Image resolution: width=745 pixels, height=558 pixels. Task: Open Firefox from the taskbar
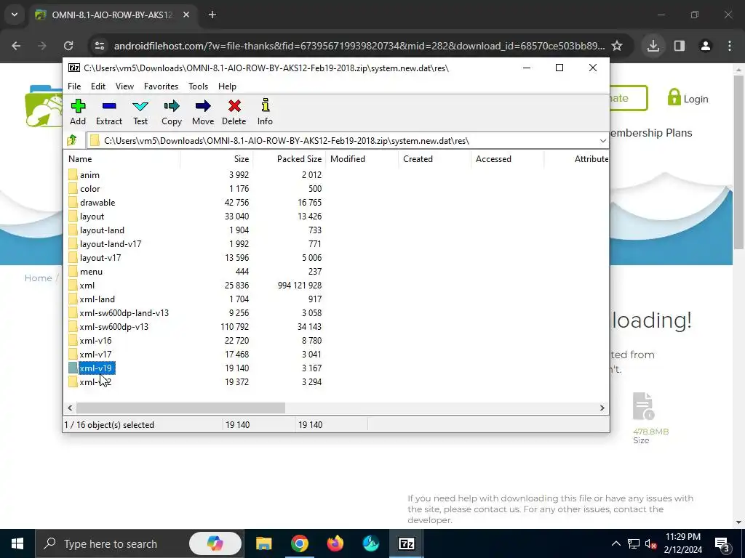[335, 543]
